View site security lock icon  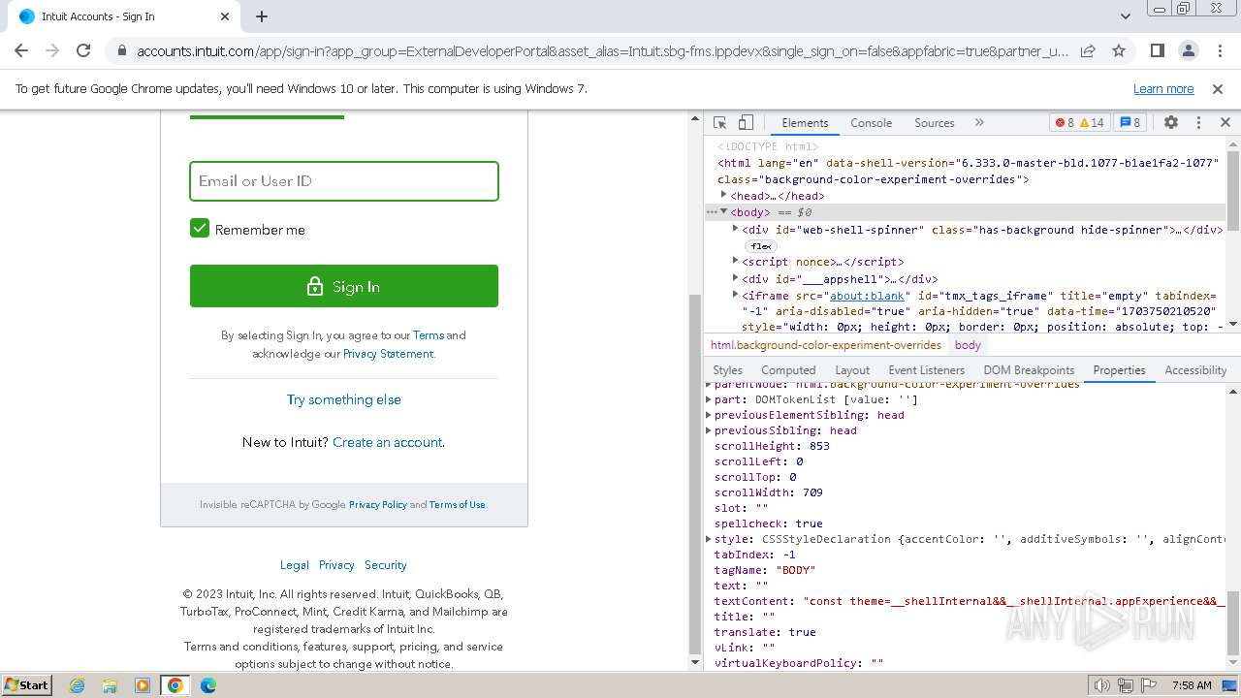[x=121, y=51]
